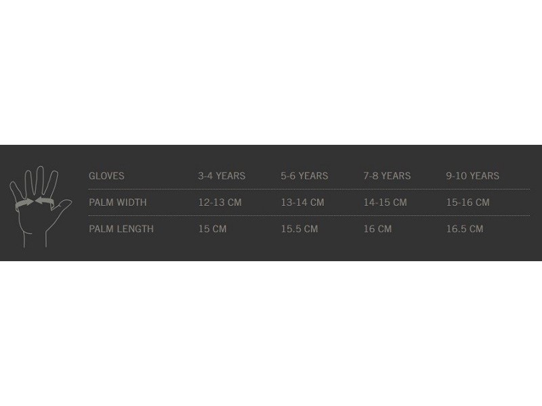Select the 7-8 YEARS column header
This screenshot has height=406, width=542.
[387, 176]
